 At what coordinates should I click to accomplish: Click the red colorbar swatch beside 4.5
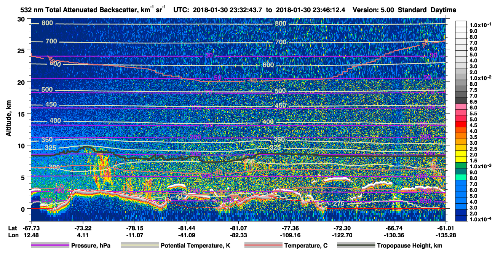(461, 125)
